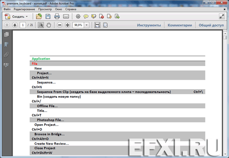Click the scroll up arrow
The height and width of the screenshot is (158, 229).
225,33
